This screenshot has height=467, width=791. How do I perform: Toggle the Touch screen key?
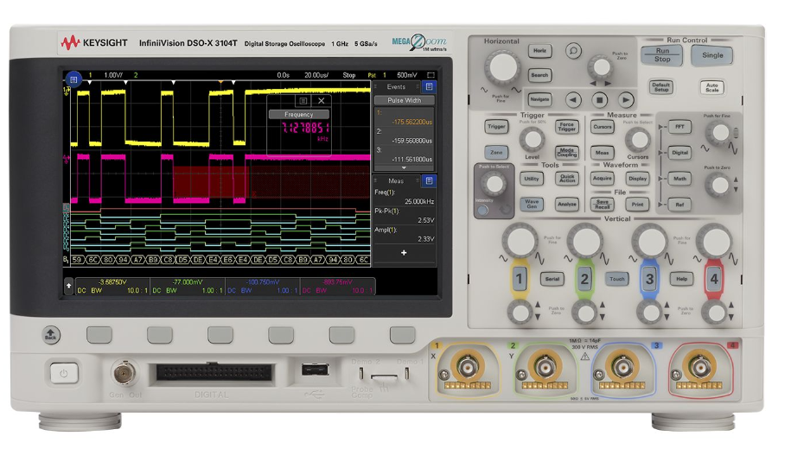(616, 279)
